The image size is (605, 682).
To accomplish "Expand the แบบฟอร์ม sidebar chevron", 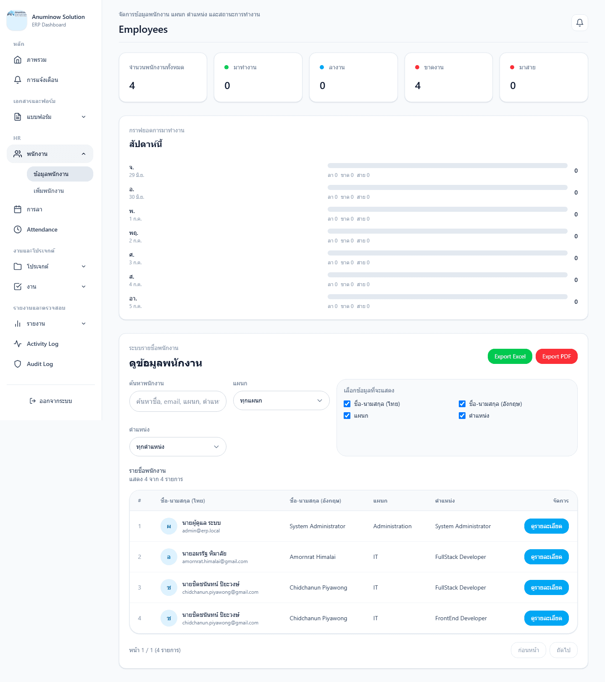I will (x=84, y=117).
